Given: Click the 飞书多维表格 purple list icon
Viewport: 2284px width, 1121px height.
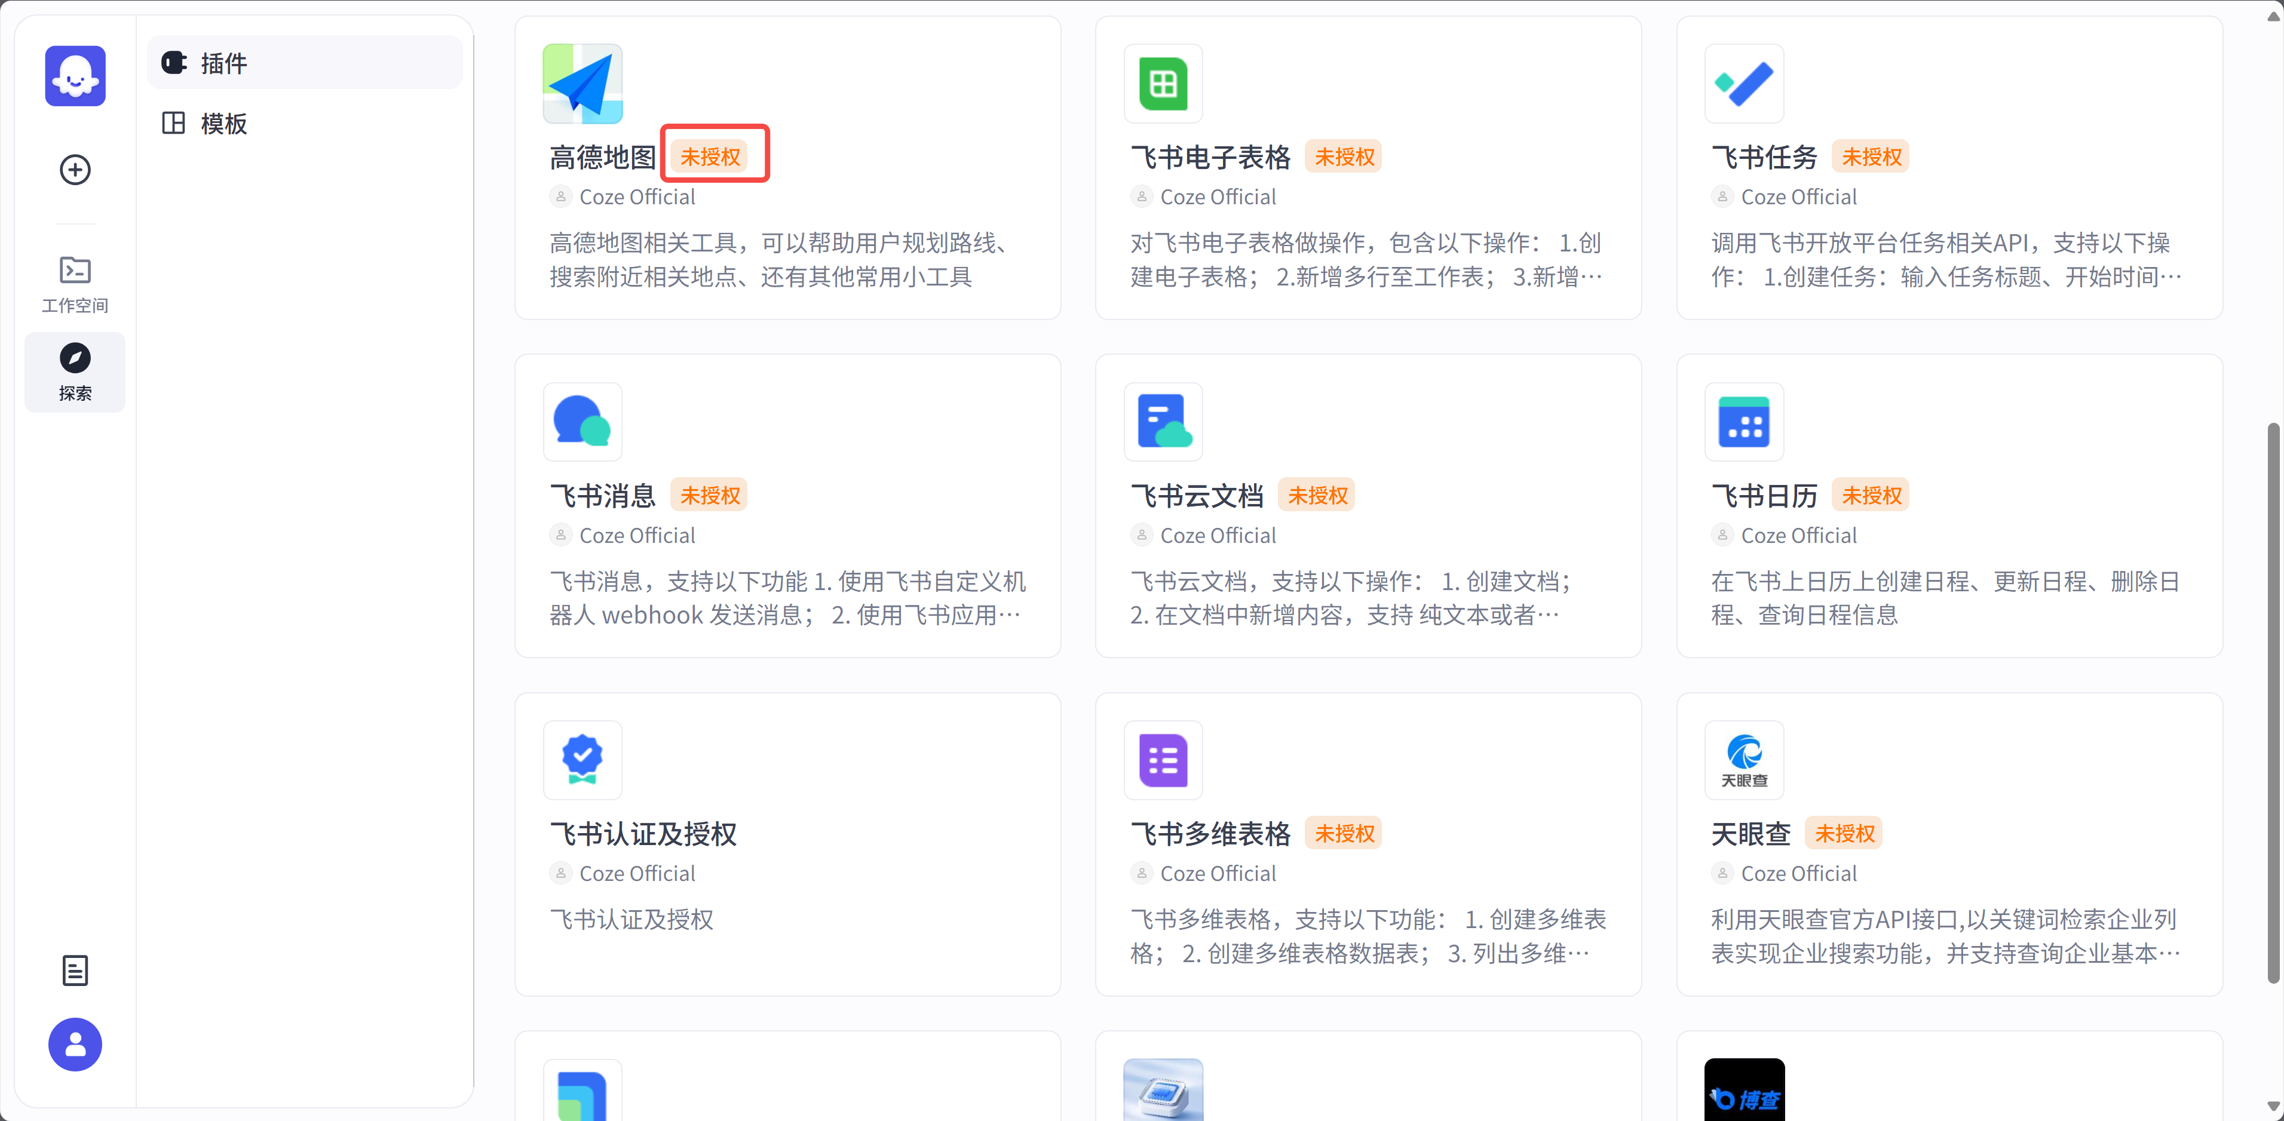Looking at the screenshot, I should (x=1163, y=760).
